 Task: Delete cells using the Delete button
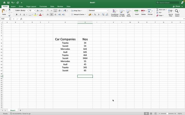[143, 12]
